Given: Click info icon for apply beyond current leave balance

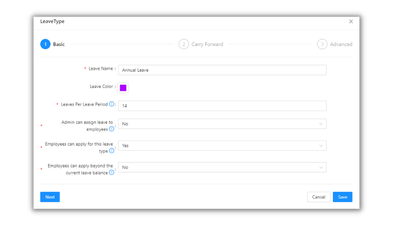Looking at the screenshot, I should tap(112, 172).
